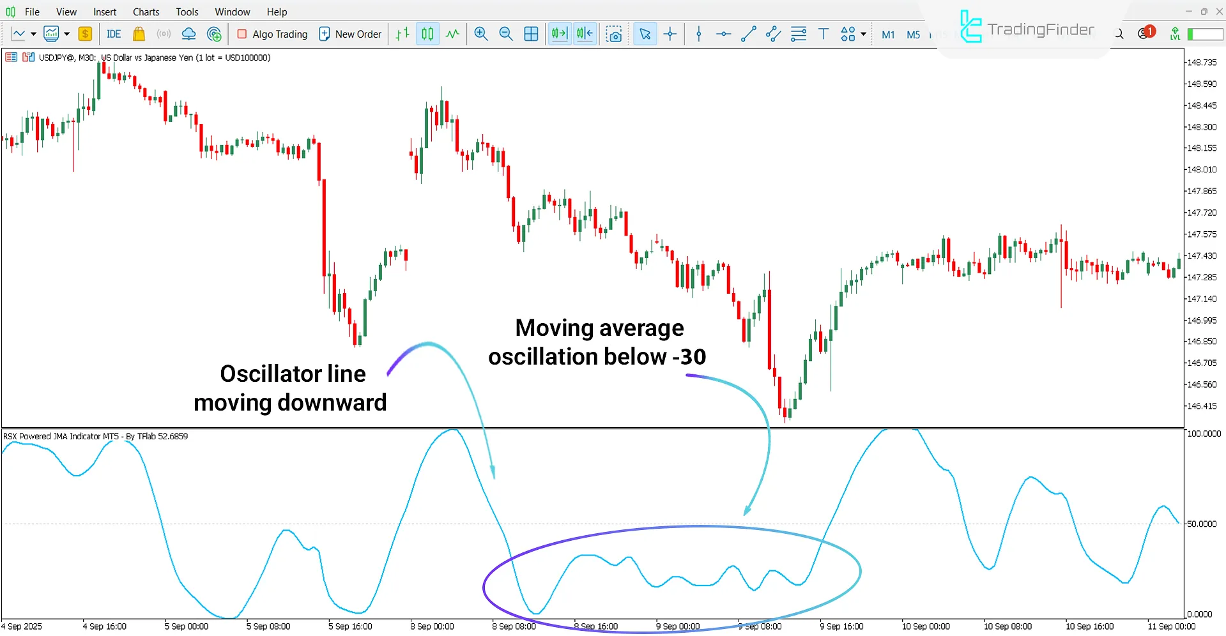Open the Candlestick chart view

427,34
